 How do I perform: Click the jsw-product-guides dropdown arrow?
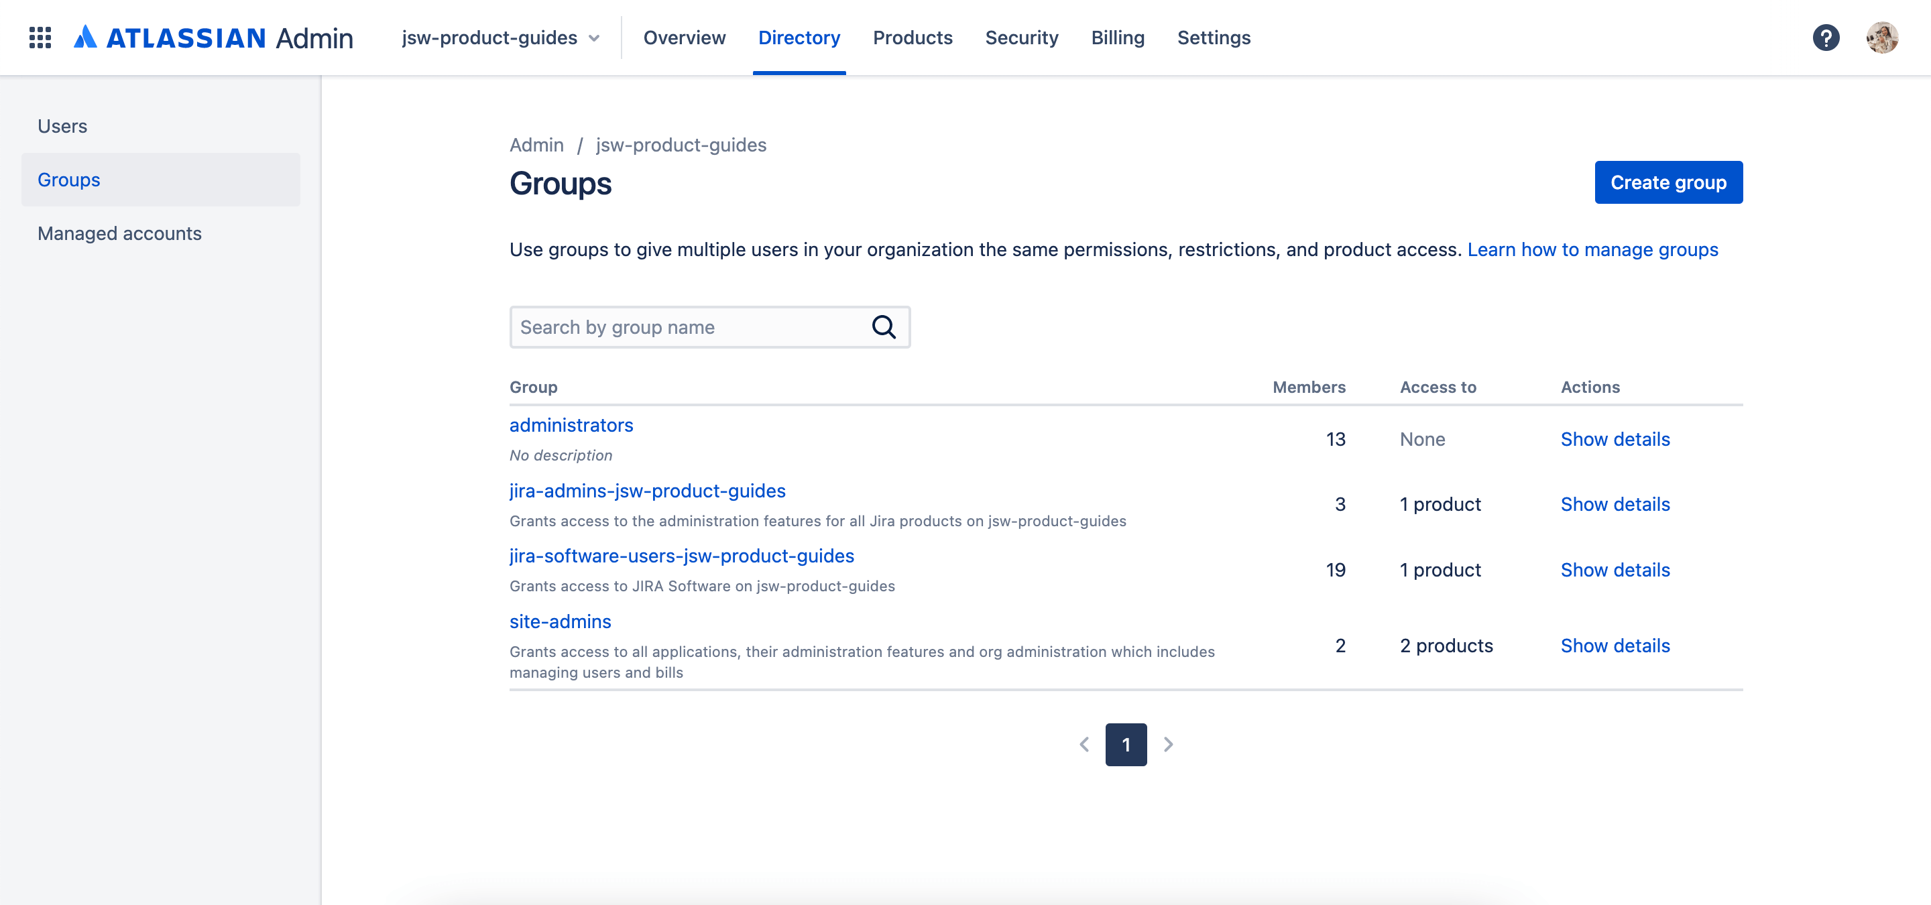[596, 37]
